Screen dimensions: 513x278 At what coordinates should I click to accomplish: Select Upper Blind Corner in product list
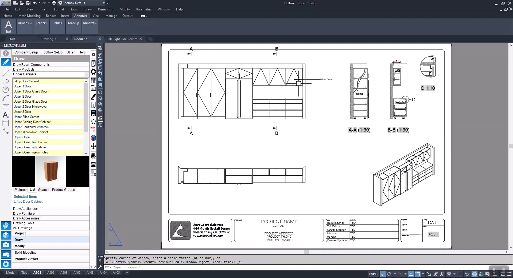coord(48,117)
